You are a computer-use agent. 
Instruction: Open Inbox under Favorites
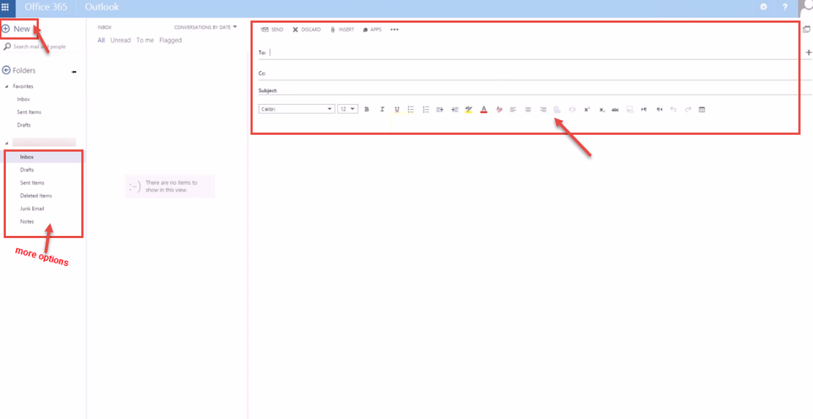[23, 99]
